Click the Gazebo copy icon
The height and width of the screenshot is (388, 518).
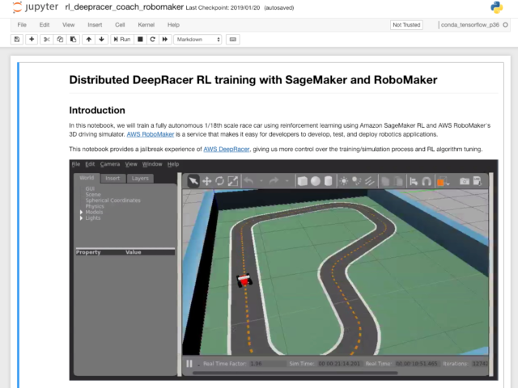[385, 181]
